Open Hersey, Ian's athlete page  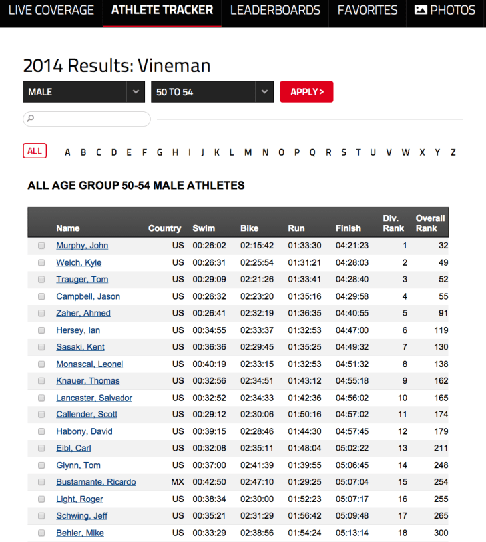tap(77, 330)
